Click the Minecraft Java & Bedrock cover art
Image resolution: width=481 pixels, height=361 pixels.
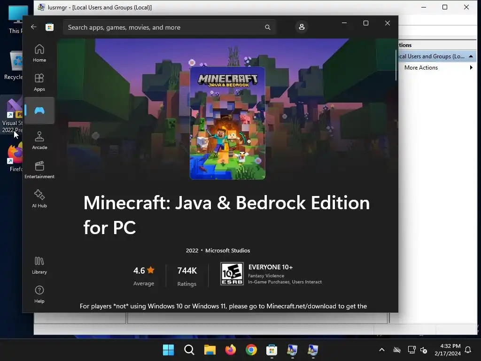tap(227, 123)
